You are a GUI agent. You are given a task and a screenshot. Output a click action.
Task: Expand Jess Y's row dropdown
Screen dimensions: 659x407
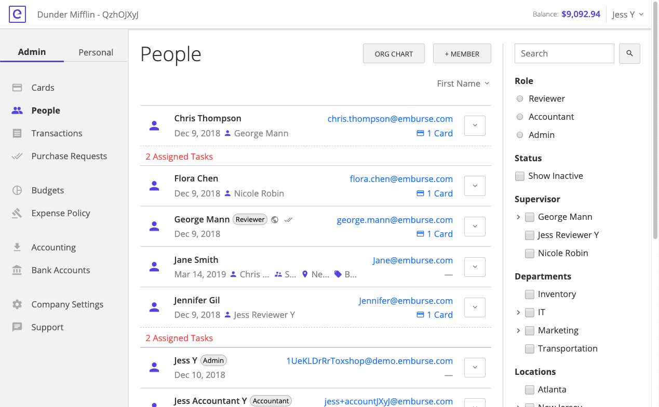(475, 367)
